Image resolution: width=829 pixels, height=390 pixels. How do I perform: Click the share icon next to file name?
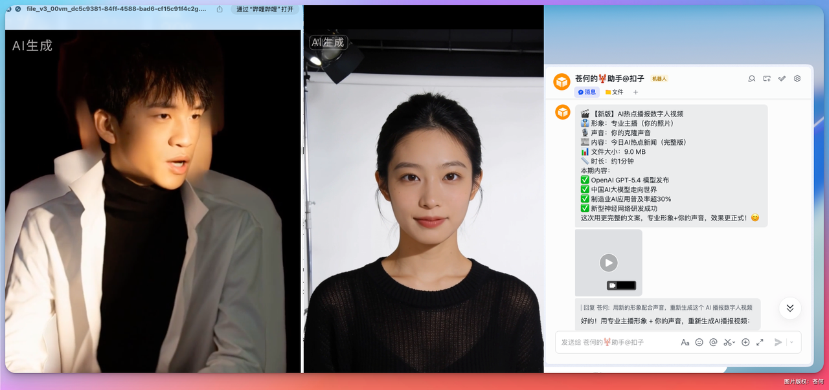[x=220, y=9]
